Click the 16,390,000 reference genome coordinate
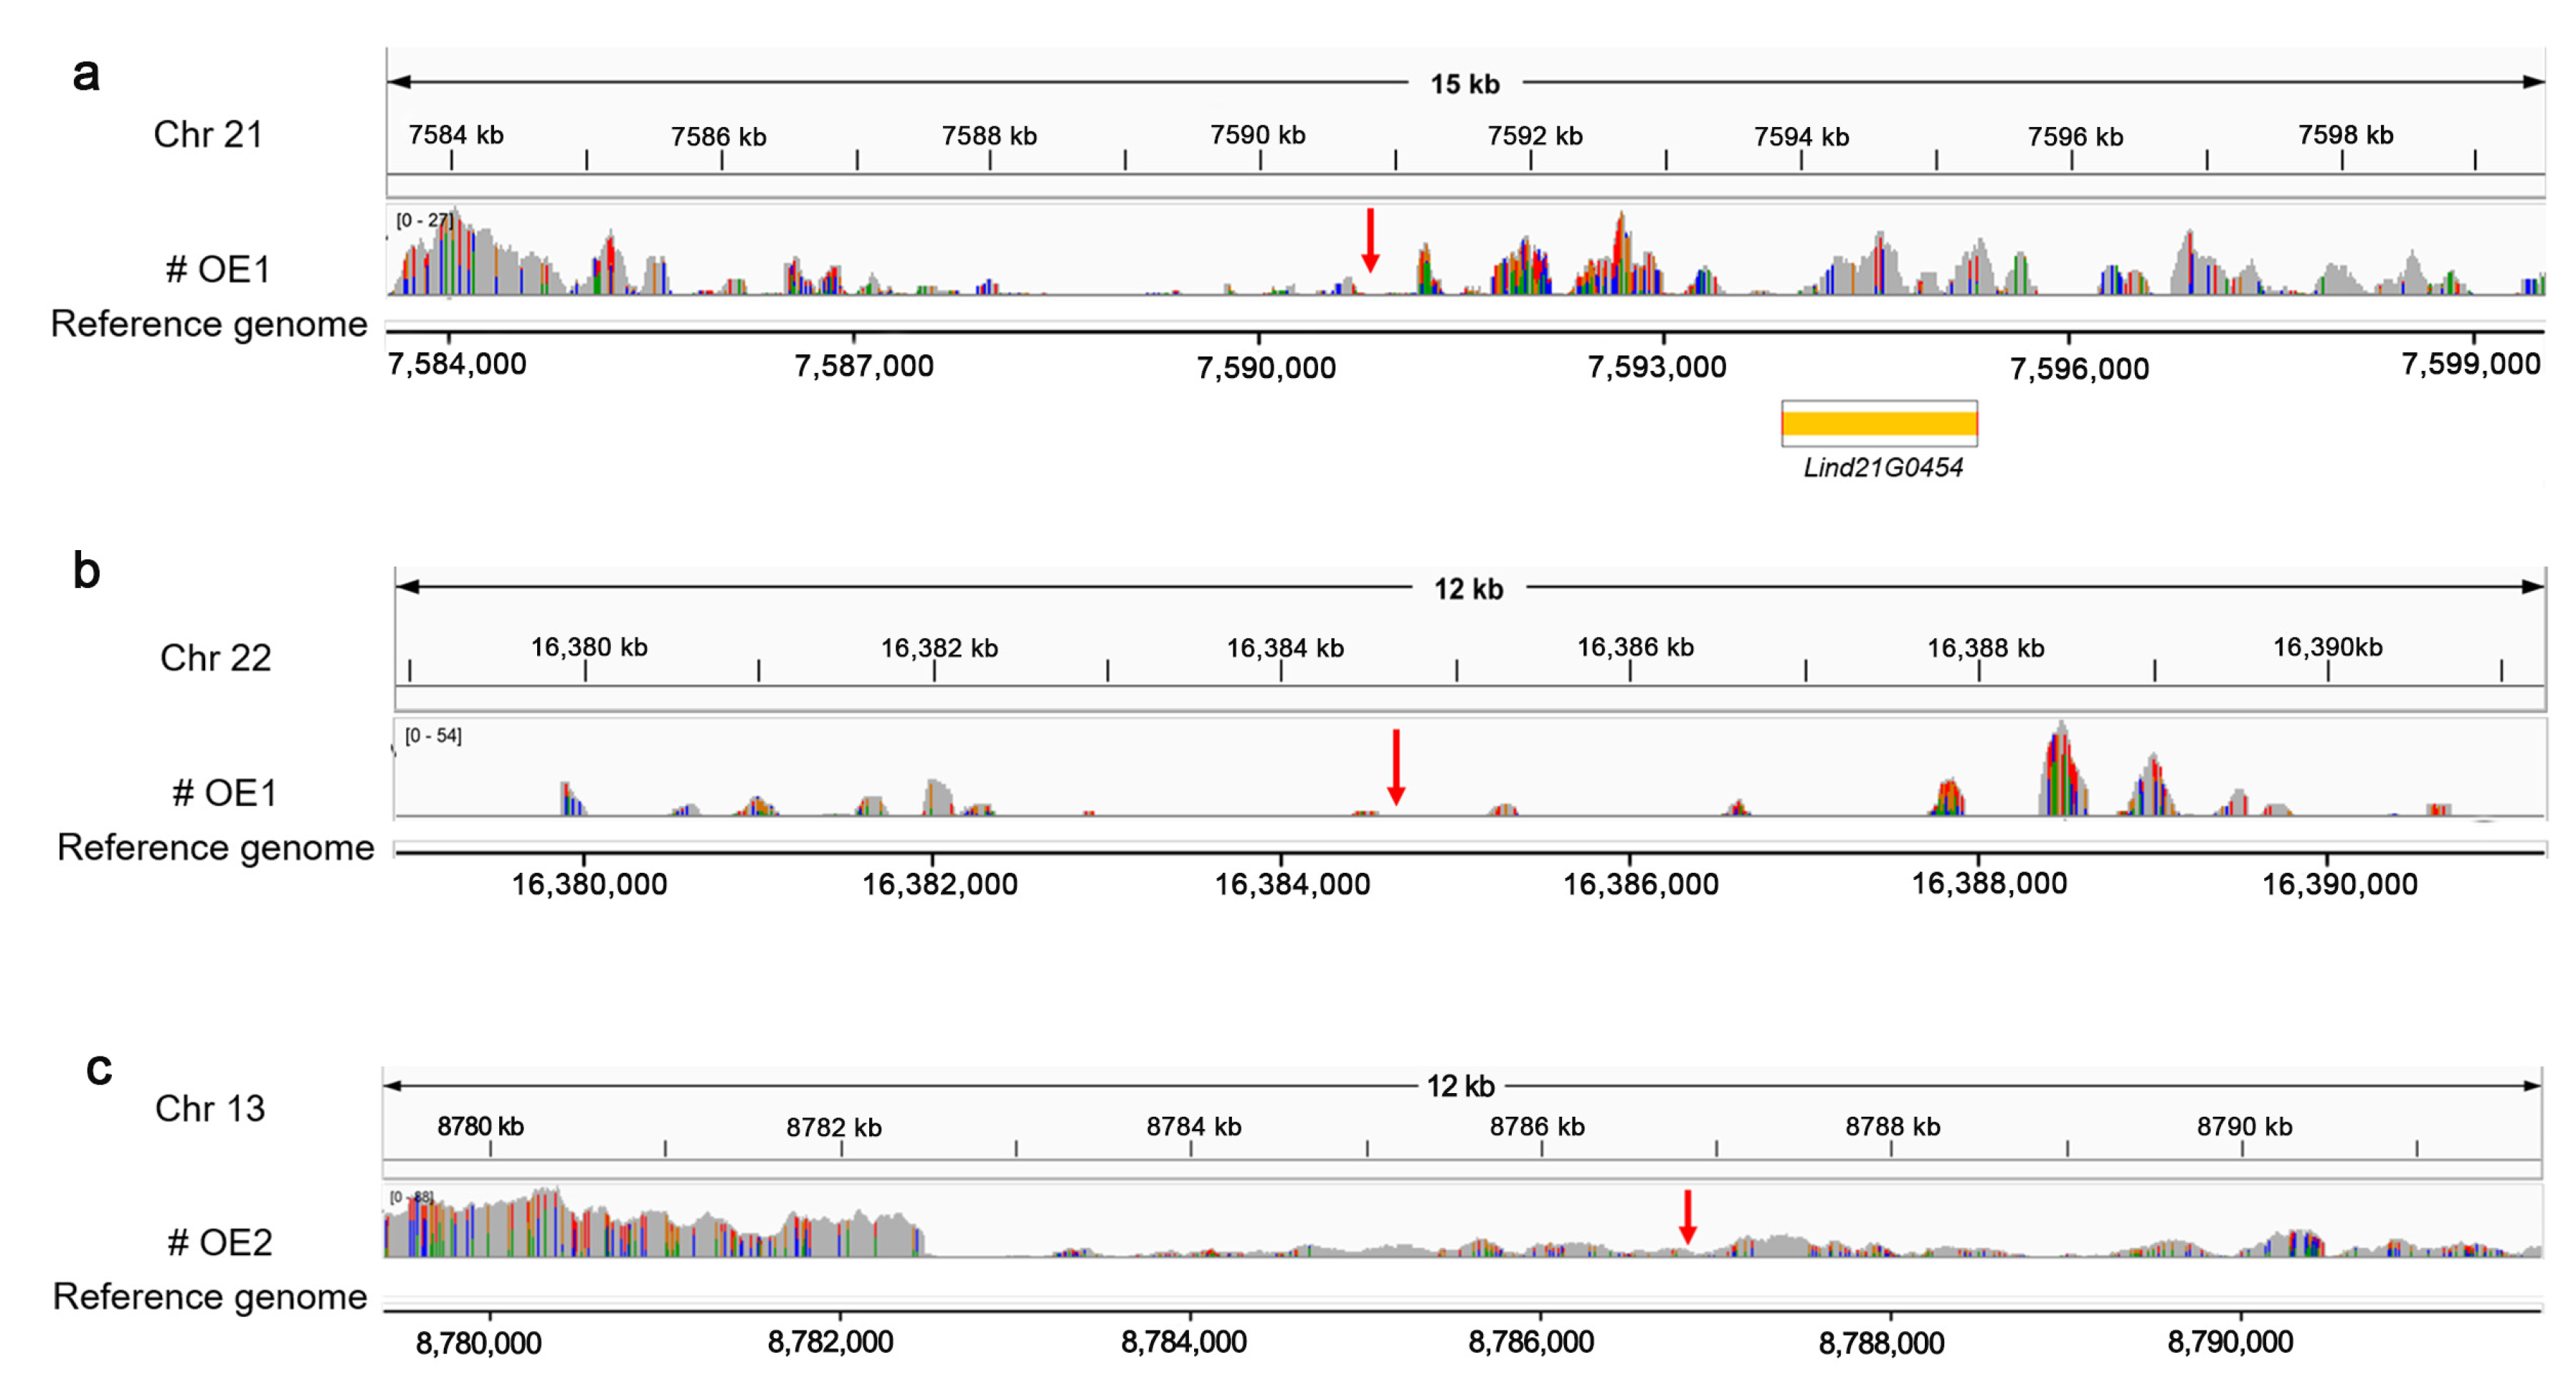The image size is (2576, 1395). [2340, 884]
